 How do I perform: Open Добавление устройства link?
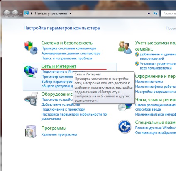tap(61, 104)
